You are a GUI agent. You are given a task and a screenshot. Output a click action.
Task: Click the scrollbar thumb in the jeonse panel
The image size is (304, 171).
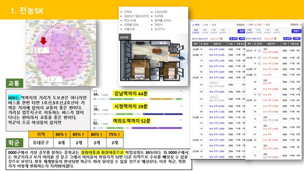point(301,89)
